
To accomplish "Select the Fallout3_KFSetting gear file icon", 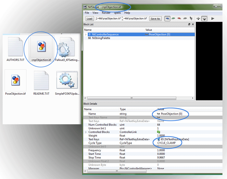I will (x=66, y=47).
